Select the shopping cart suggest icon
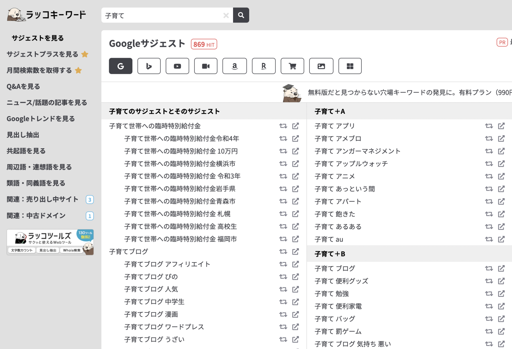Viewport: 512px width, 349px height. pyautogui.click(x=292, y=66)
